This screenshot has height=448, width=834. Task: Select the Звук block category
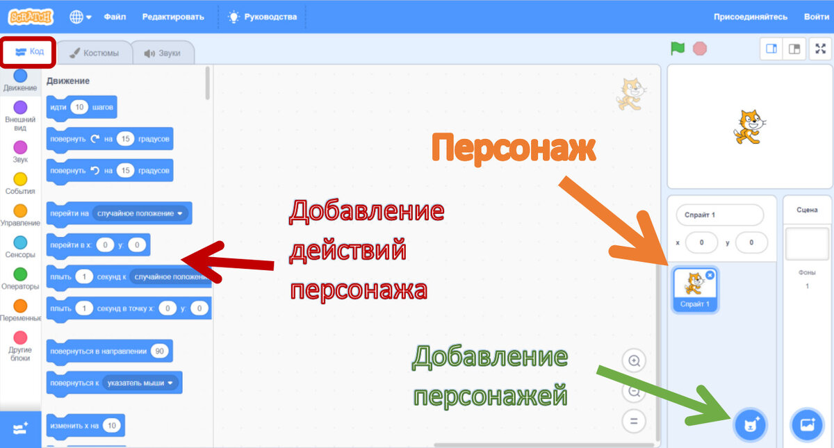click(21, 152)
